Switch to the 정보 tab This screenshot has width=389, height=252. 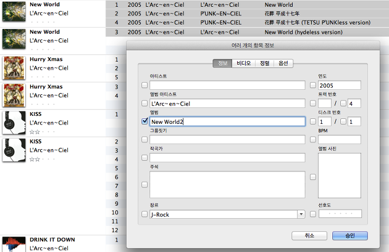coord(222,63)
